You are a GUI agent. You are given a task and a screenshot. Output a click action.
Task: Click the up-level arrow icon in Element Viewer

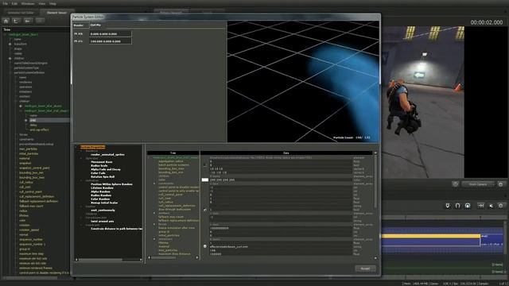pos(16,21)
